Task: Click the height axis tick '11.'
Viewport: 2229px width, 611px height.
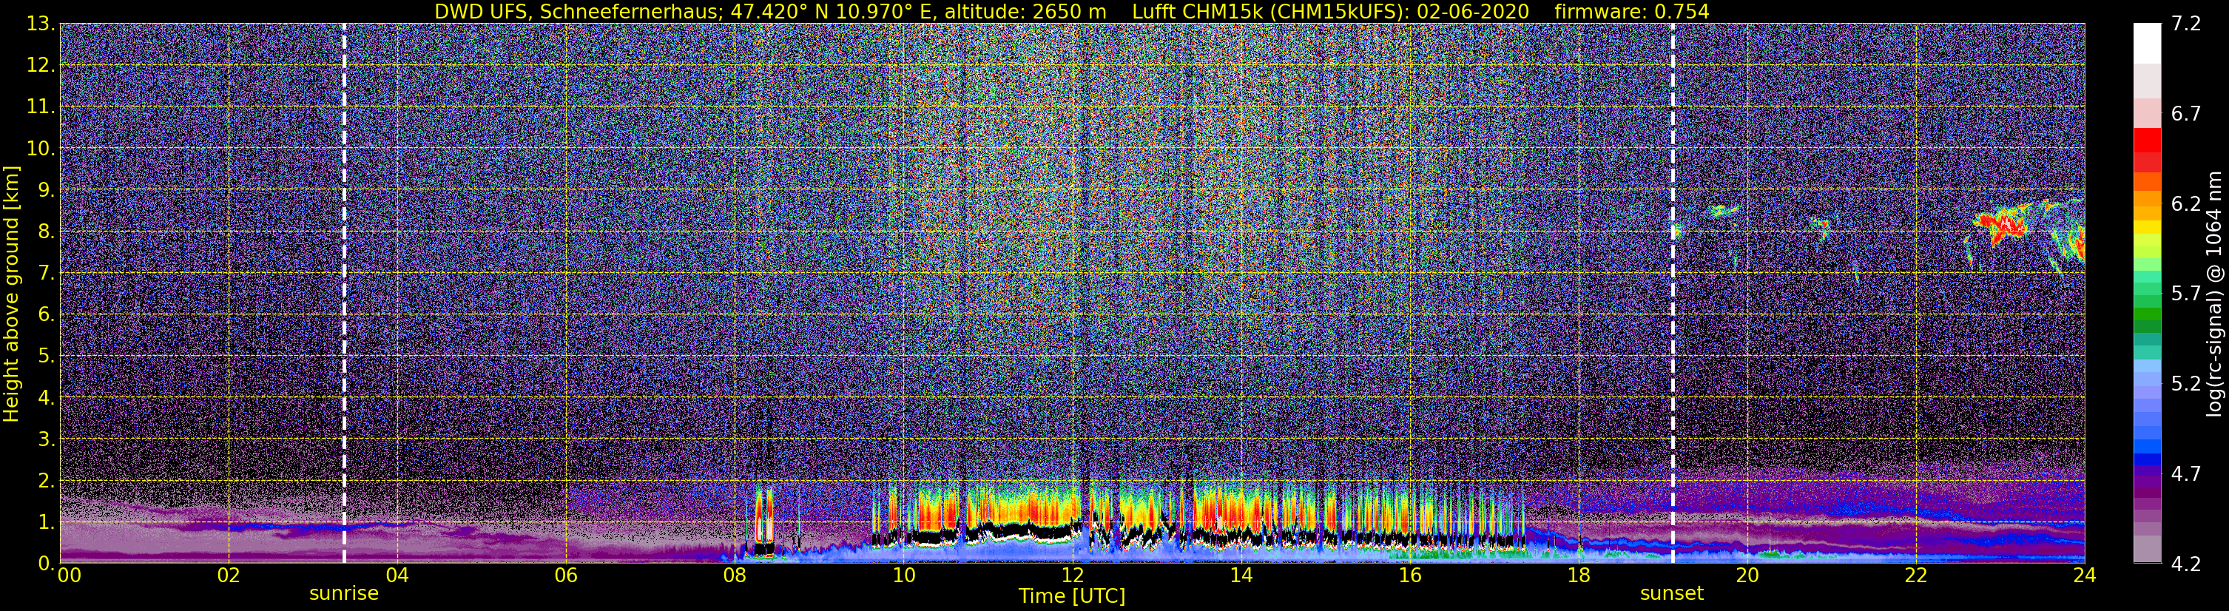Action: coord(41,107)
